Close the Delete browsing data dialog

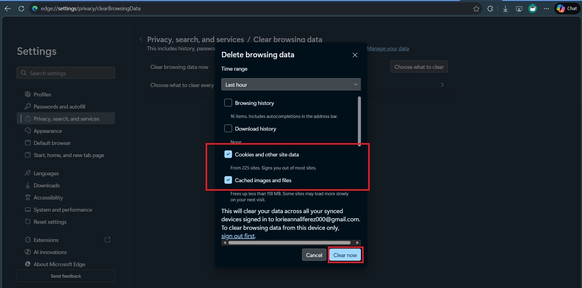pyautogui.click(x=355, y=55)
